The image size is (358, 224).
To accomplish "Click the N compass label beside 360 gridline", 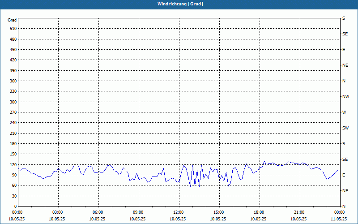I will [x=344, y=81].
